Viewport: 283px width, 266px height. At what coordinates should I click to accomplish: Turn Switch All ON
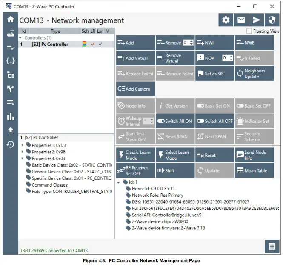(x=175, y=121)
